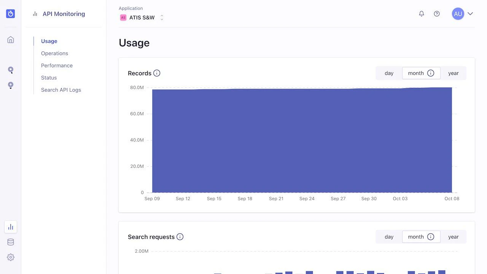Open the Search API Logs page

[61, 90]
